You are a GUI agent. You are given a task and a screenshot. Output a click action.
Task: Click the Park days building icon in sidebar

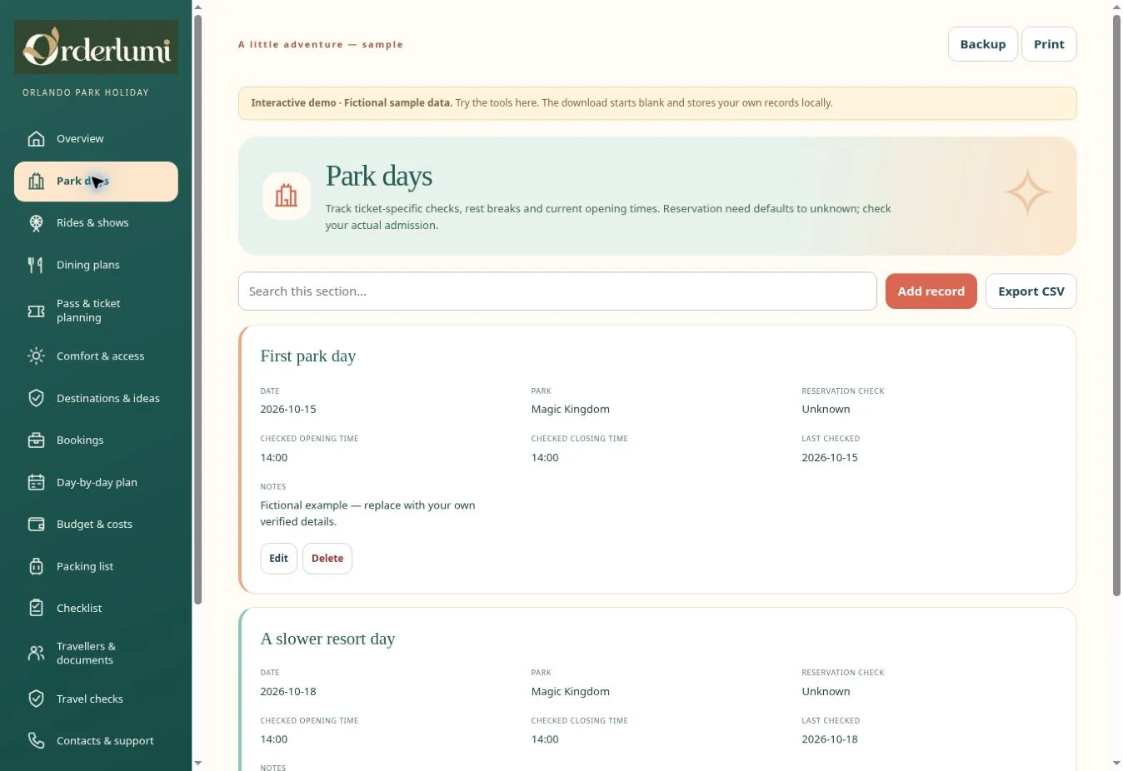pyautogui.click(x=36, y=181)
